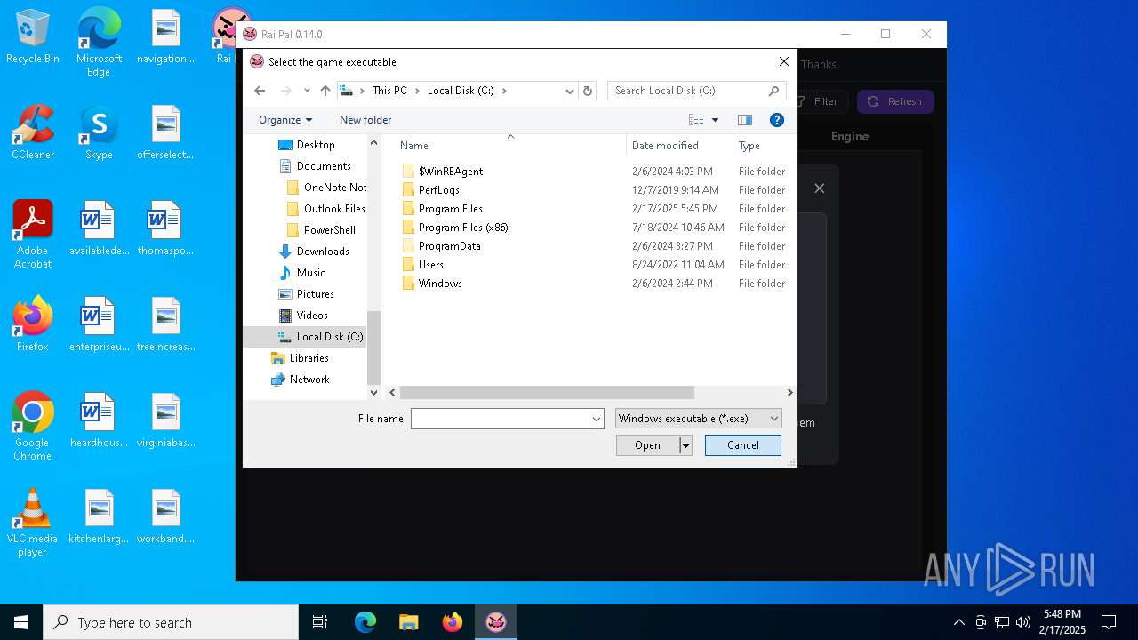The width and height of the screenshot is (1138, 640).
Task: Click the Rai Pal taskbar icon
Action: pyautogui.click(x=496, y=622)
